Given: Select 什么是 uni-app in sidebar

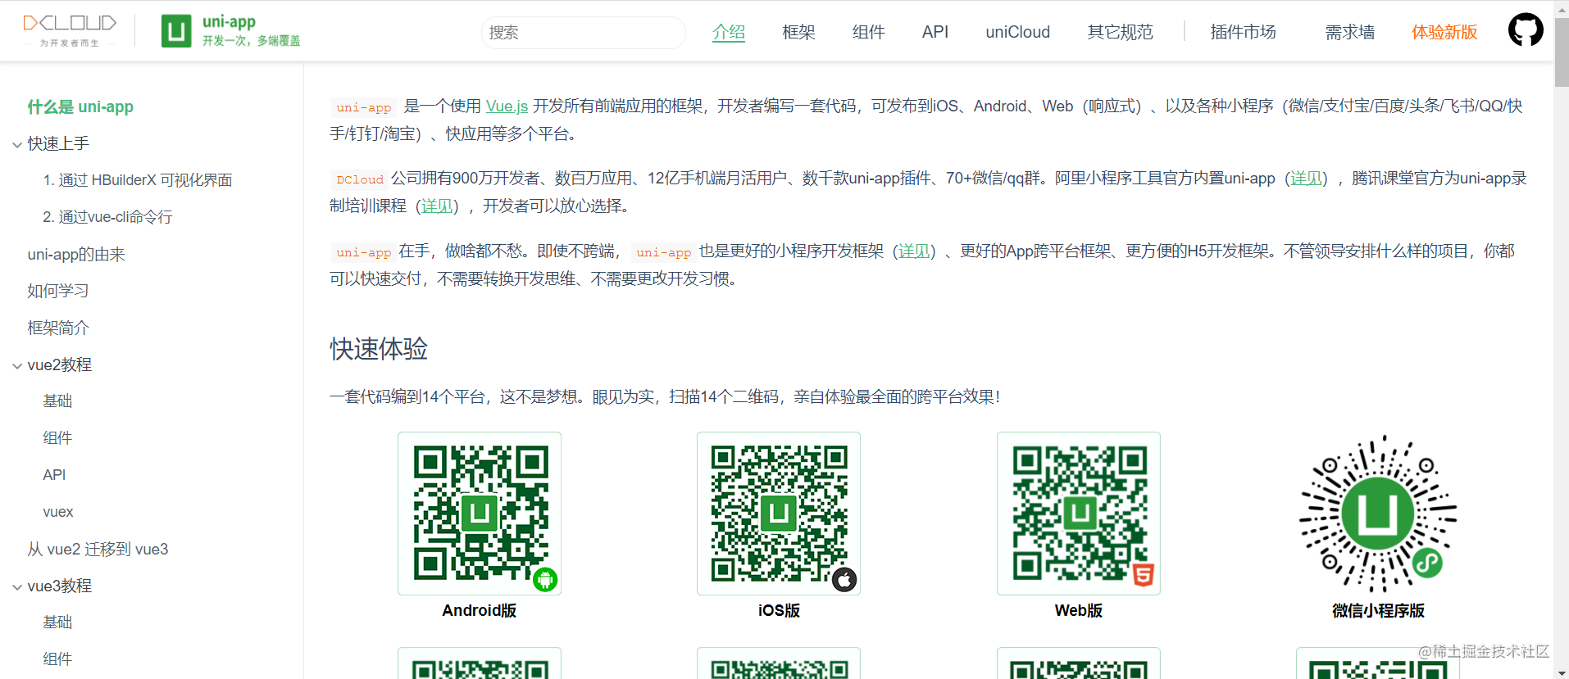Looking at the screenshot, I should pyautogui.click(x=80, y=106).
